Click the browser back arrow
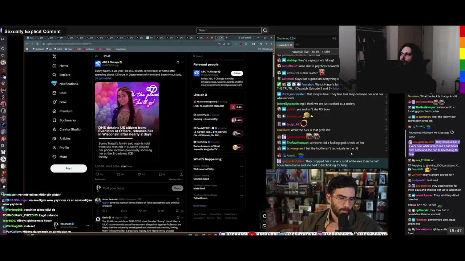 (x=27, y=43)
